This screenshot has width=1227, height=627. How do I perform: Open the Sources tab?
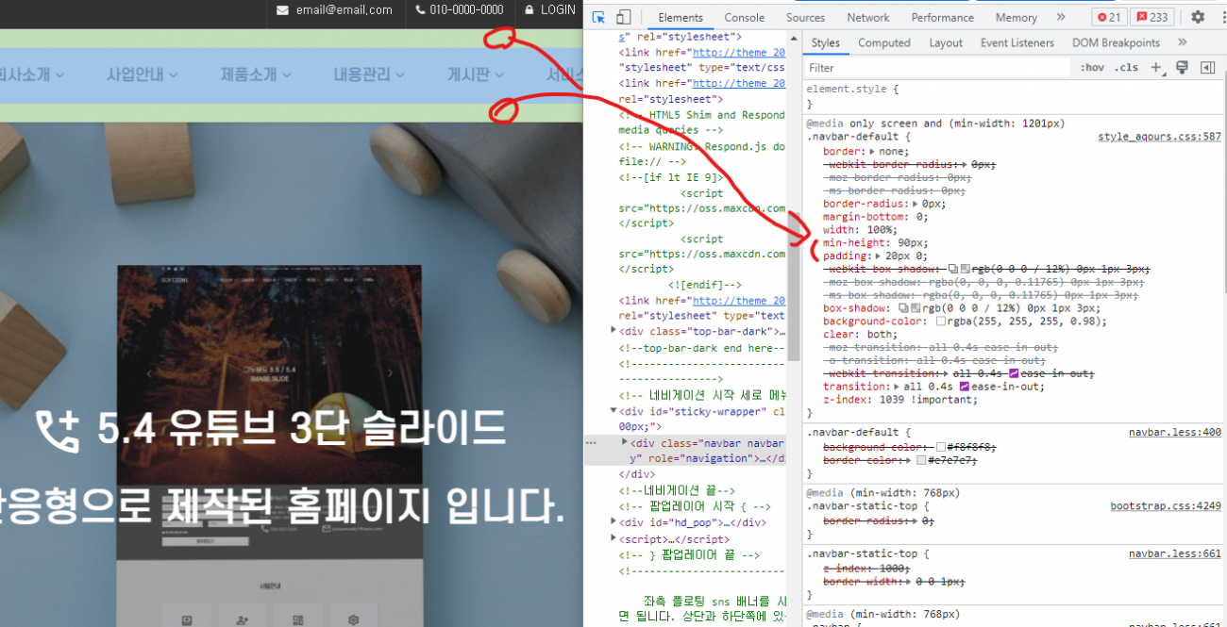point(805,17)
